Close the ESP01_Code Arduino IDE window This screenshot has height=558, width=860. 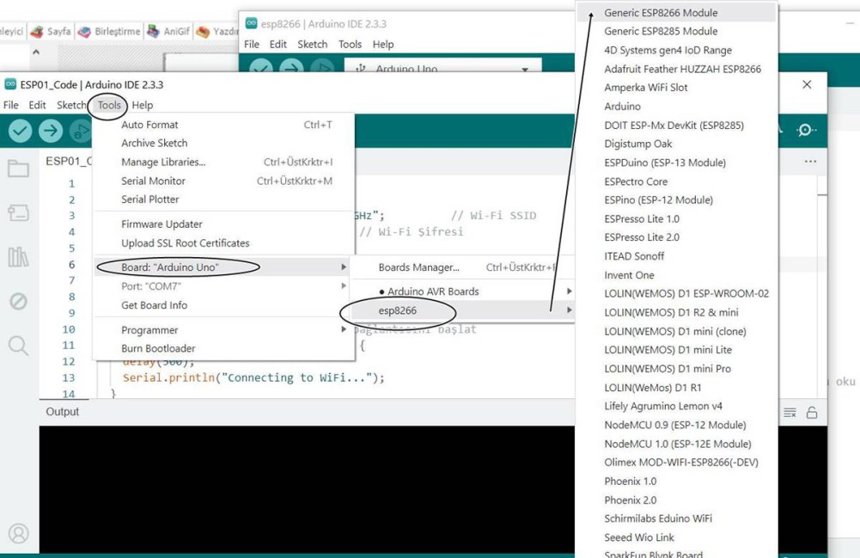pos(807,84)
